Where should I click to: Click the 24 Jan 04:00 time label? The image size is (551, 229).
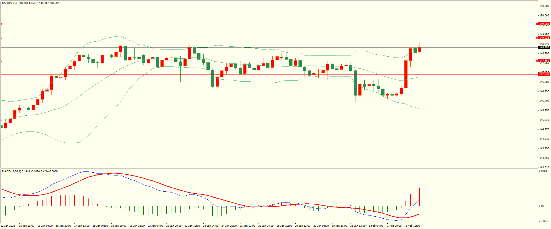(x=211, y=226)
